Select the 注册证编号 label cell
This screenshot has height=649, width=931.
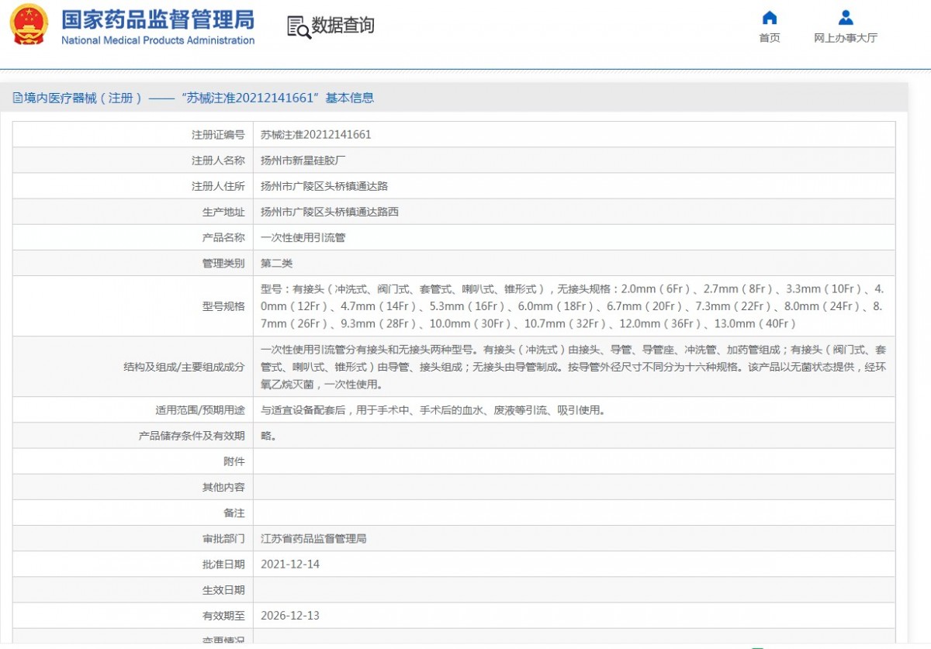click(x=132, y=134)
